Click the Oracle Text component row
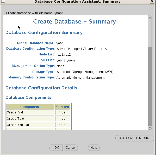 coord(38,119)
